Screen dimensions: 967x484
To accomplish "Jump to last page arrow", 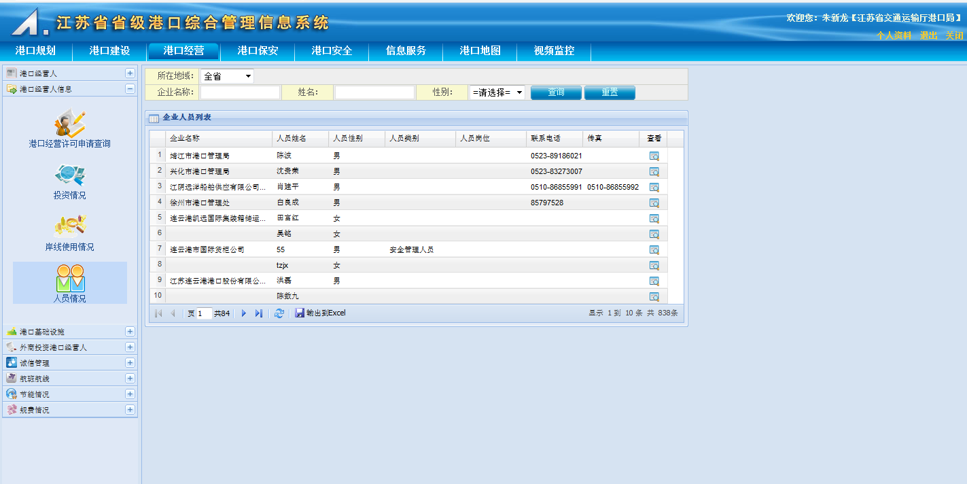I will pyautogui.click(x=259, y=313).
